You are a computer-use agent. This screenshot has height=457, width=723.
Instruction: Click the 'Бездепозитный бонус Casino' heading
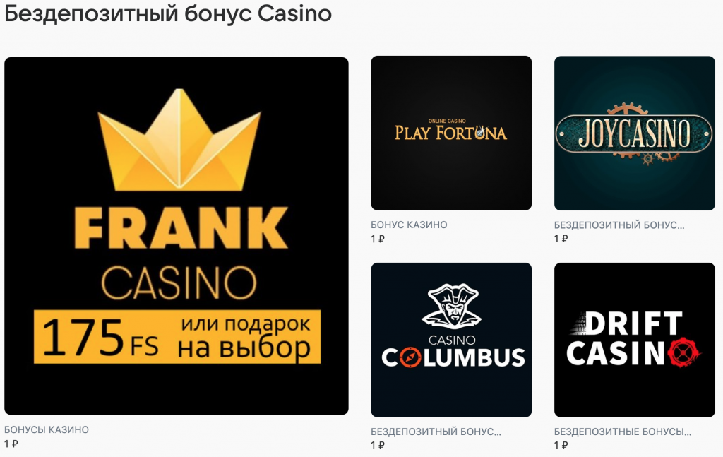point(168,14)
